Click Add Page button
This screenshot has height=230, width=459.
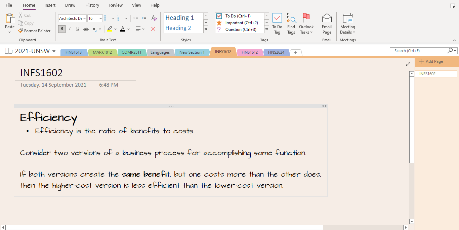click(x=431, y=61)
